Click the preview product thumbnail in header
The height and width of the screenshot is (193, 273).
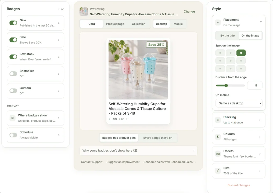tap(84, 12)
